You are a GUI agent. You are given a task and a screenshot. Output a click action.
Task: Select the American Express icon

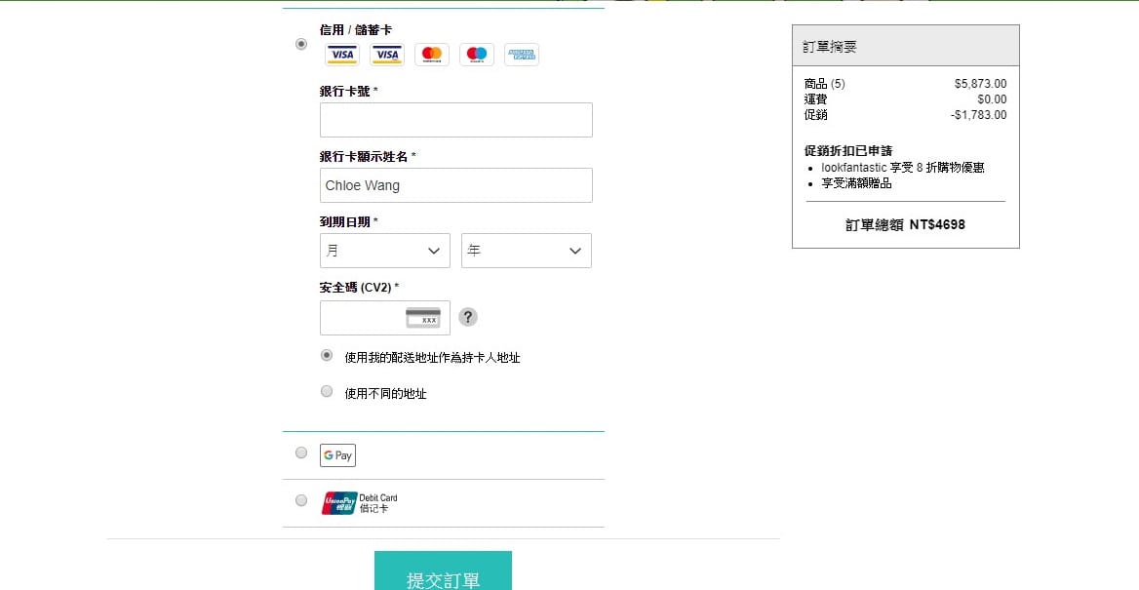point(521,55)
